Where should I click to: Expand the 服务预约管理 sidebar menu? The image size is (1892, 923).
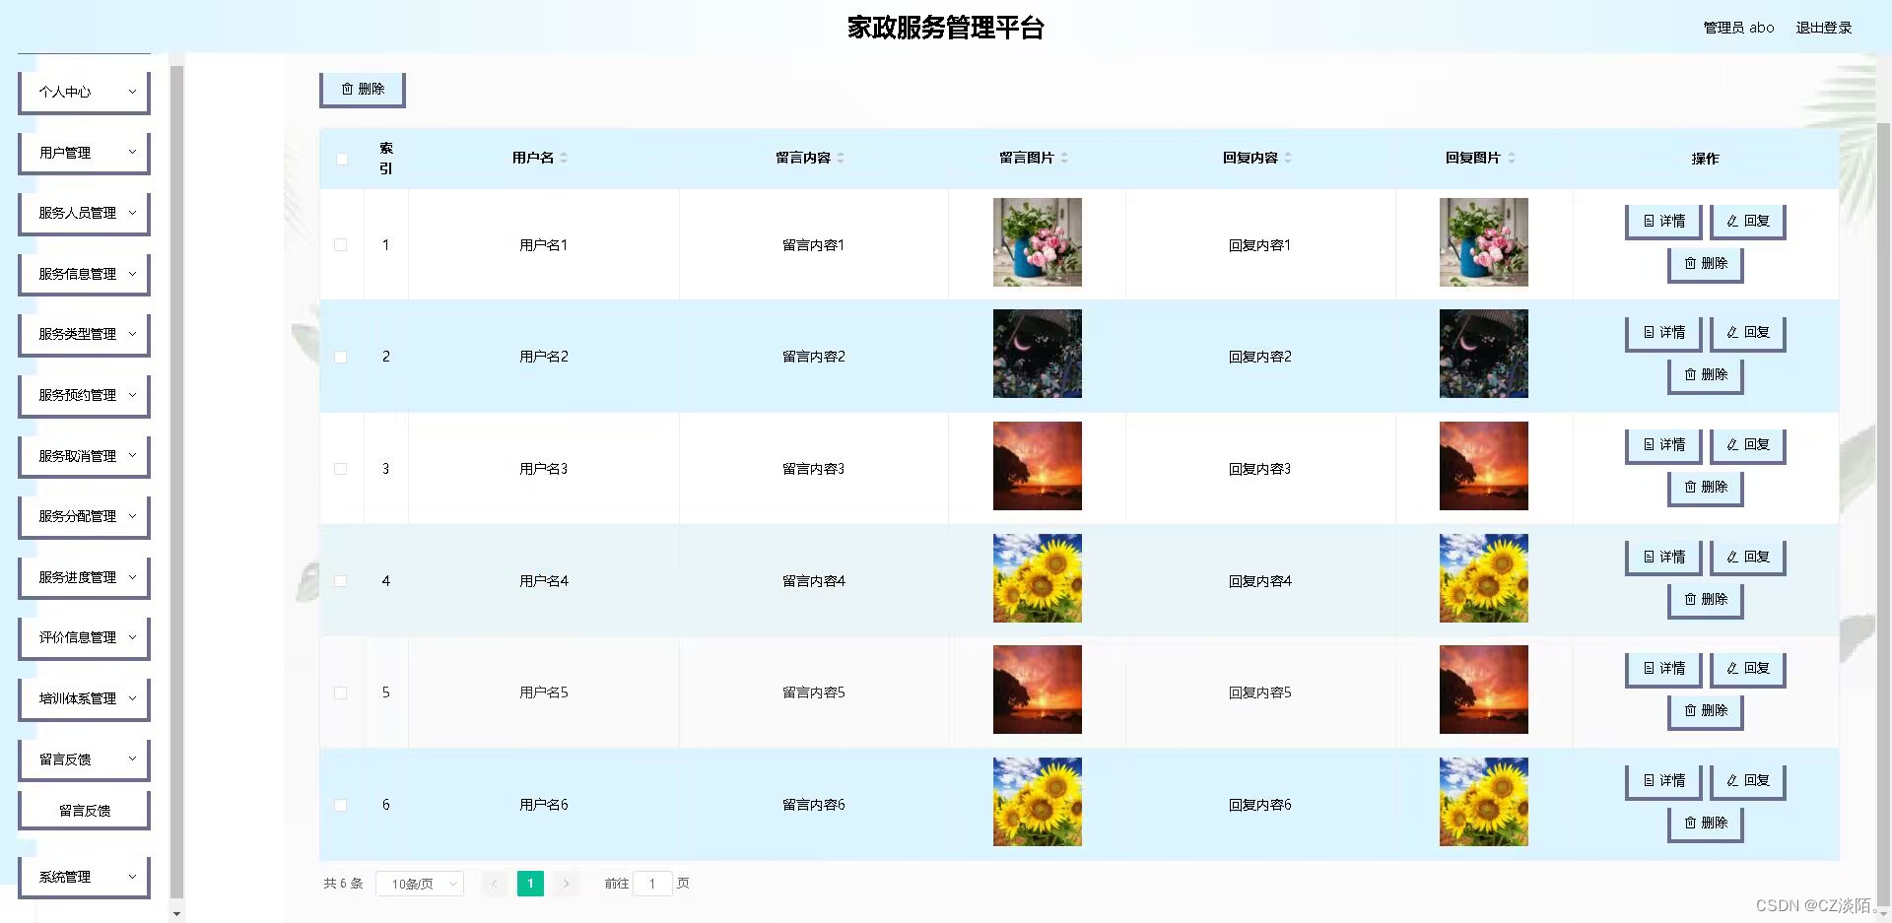tap(84, 395)
